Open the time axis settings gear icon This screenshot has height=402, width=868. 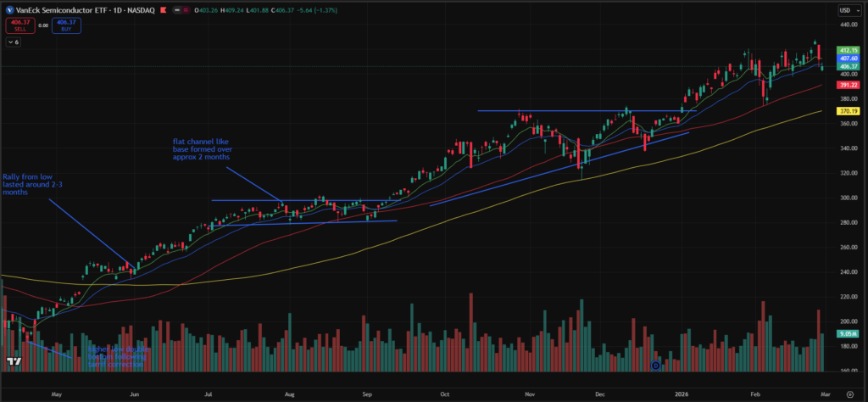pyautogui.click(x=849, y=394)
